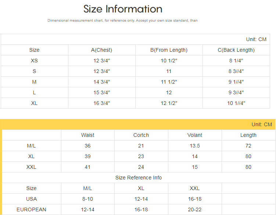
Task: Select the 16 3/4" chest value
Action: (x=101, y=103)
